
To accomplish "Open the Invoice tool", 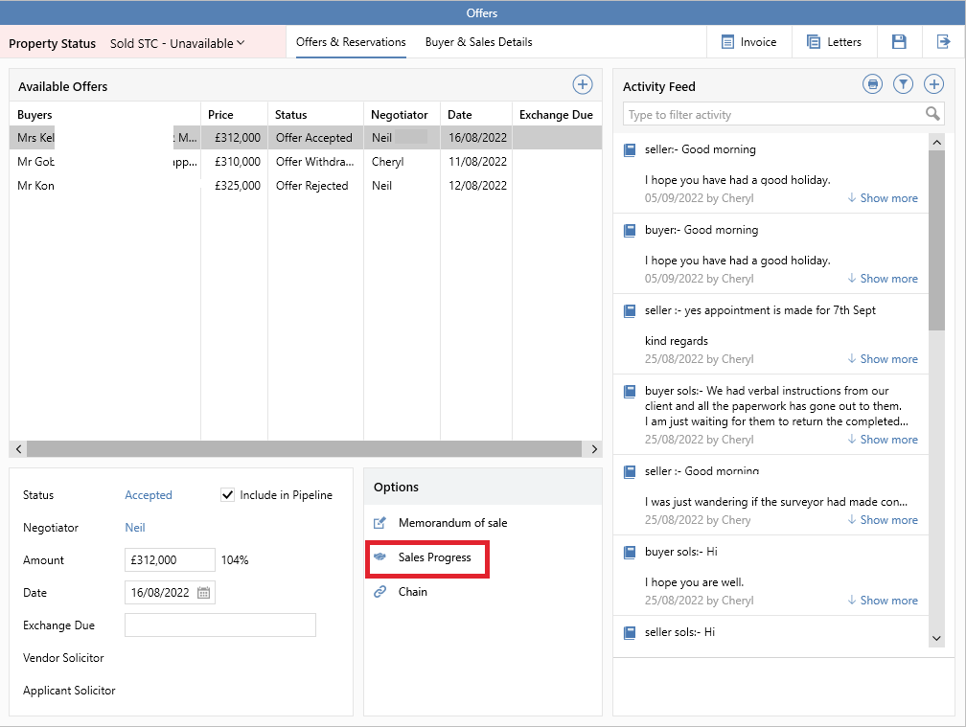I will (748, 42).
